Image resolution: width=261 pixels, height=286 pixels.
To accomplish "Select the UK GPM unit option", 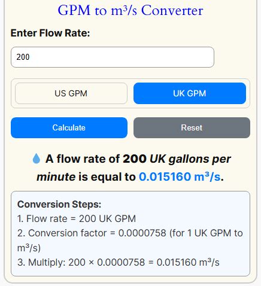I will point(190,93).
